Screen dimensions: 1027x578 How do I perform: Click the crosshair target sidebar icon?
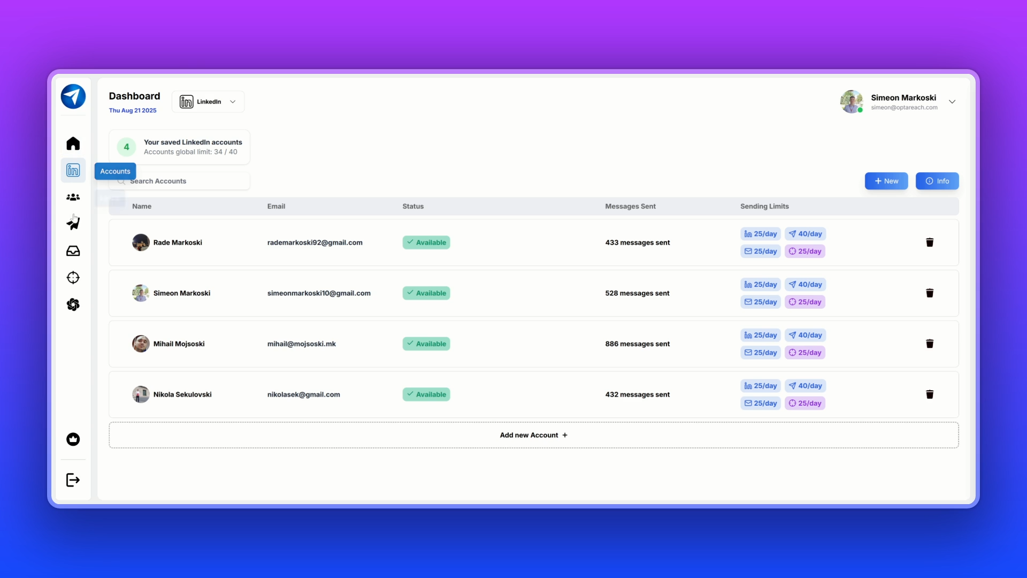[73, 278]
